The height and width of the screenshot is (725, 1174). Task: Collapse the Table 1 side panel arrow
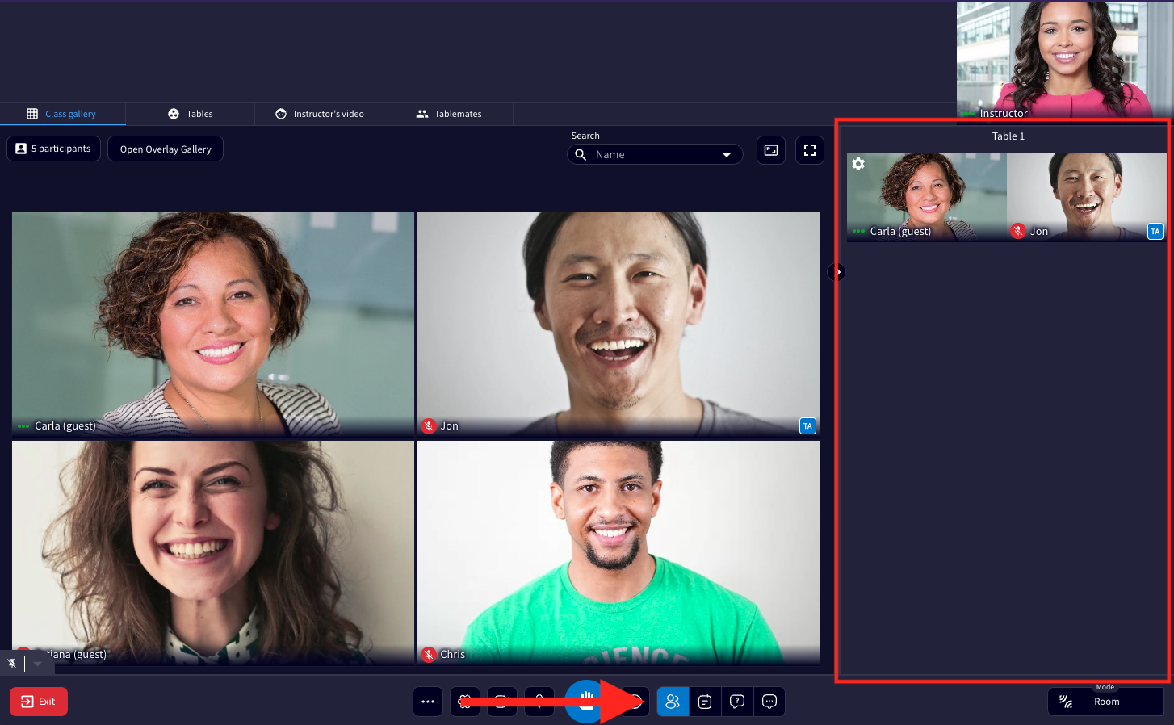click(x=836, y=272)
